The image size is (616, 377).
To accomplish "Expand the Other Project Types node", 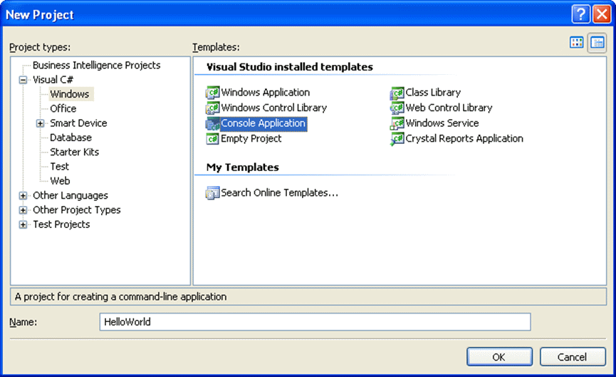I will 24,210.
